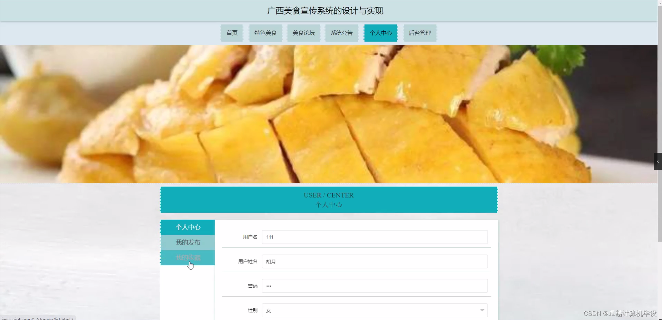Image resolution: width=662 pixels, height=320 pixels.
Task: Click 我的收藏 to view favorites
Action: 188,257
